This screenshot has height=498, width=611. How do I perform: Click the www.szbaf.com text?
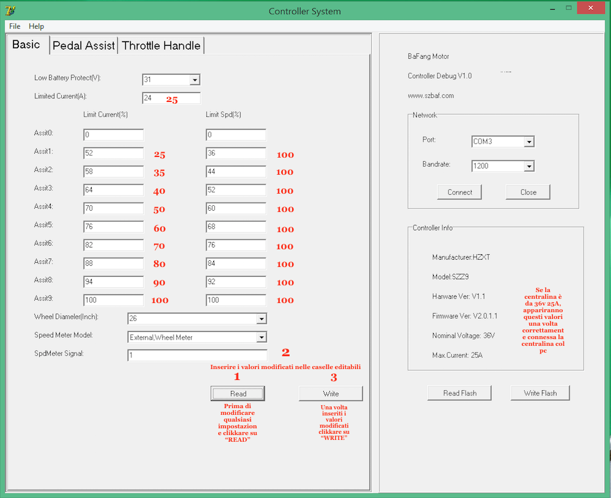point(431,96)
